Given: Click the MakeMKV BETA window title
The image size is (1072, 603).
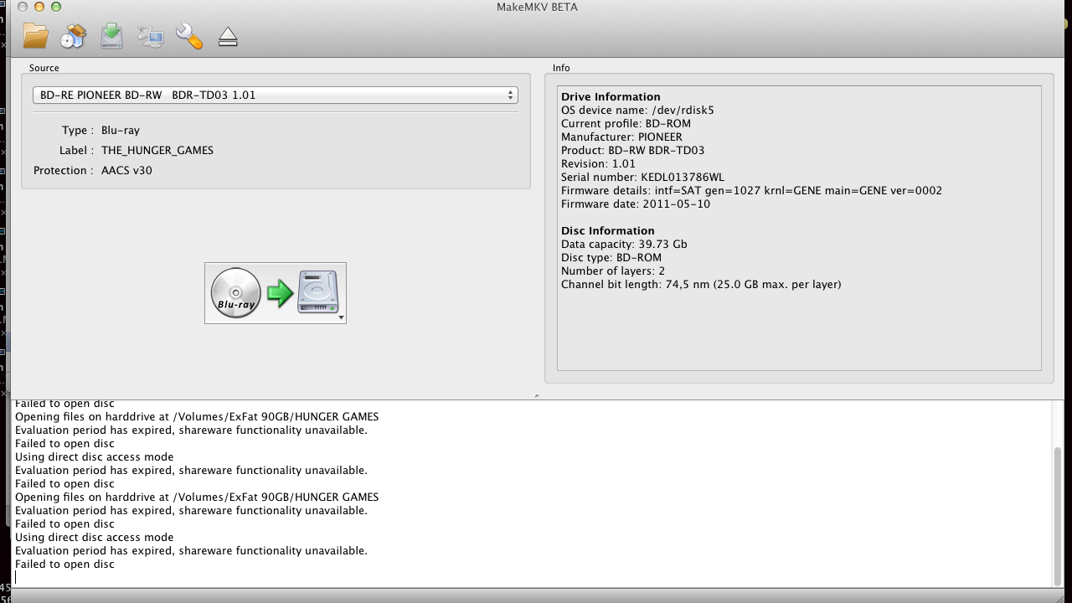Looking at the screenshot, I should [x=536, y=8].
